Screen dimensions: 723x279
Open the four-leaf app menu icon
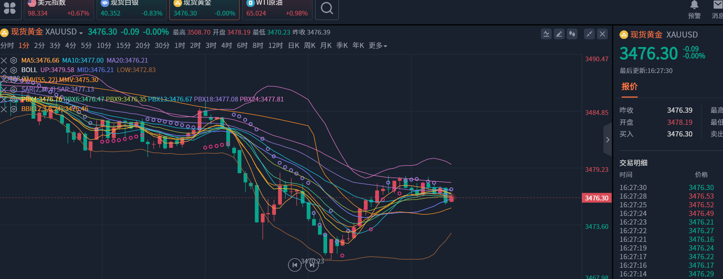pos(9,8)
